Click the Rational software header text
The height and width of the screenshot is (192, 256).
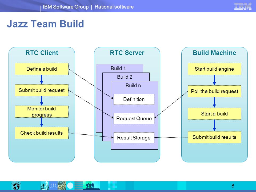click(114, 7)
